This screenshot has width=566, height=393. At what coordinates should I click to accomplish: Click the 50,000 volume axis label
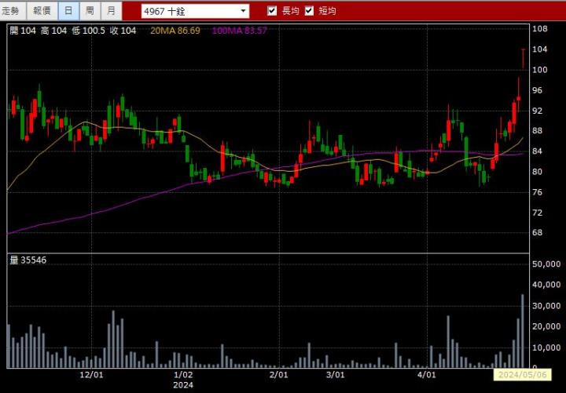click(x=546, y=264)
